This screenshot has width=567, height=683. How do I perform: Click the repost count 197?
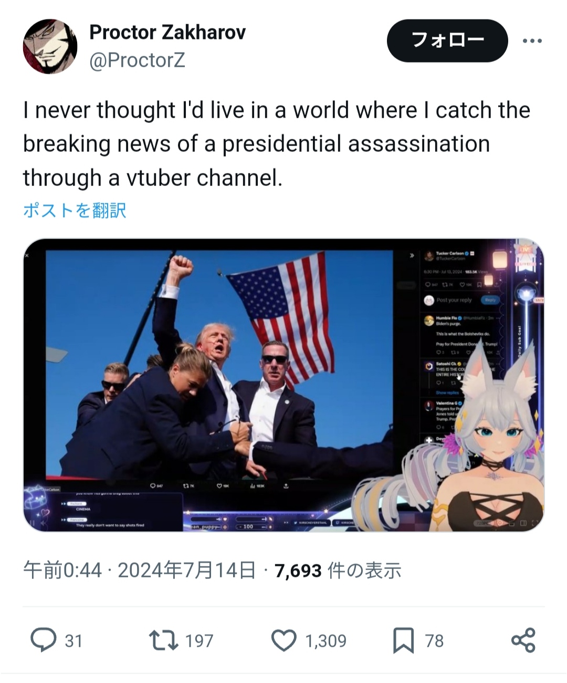(x=199, y=641)
